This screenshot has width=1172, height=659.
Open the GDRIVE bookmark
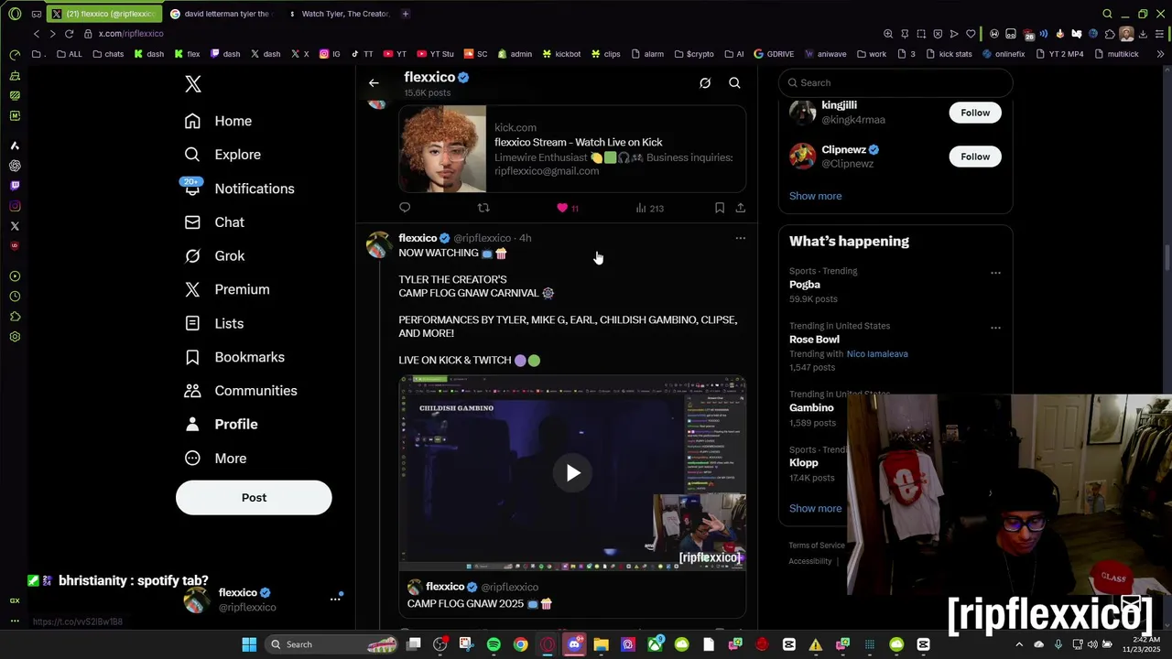click(x=774, y=54)
